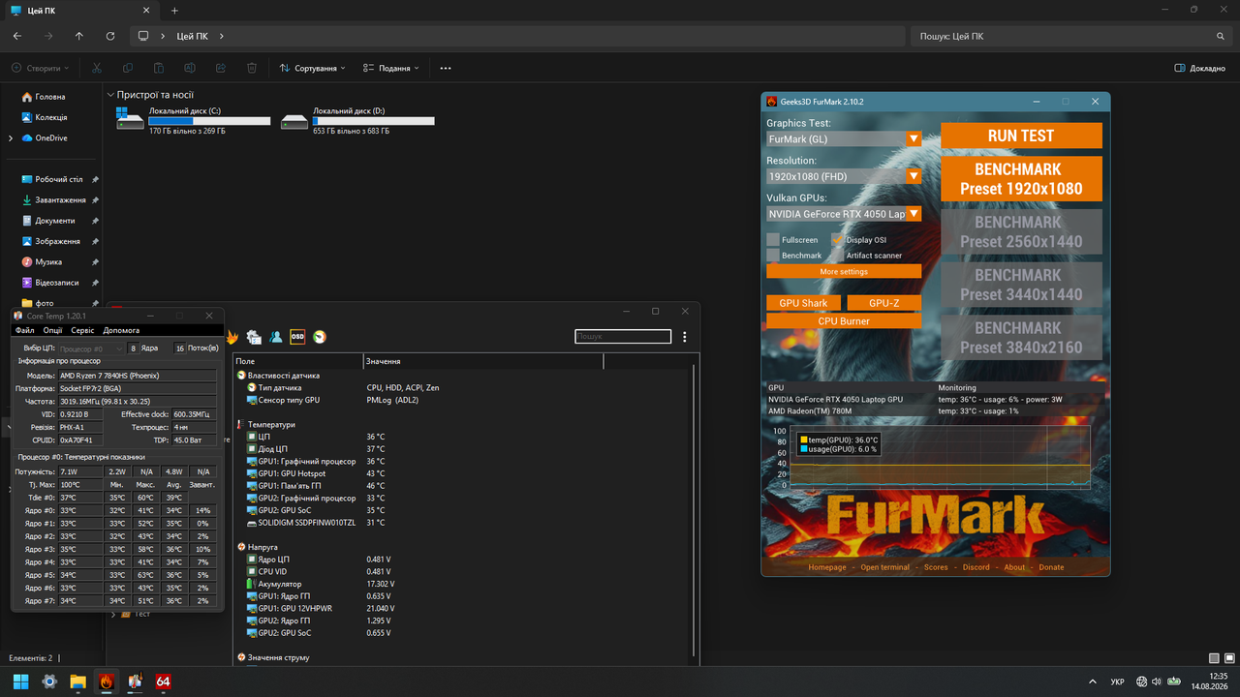Viewport: 1240px width, 697px height.
Task: Enable the Fullscreen checkbox in FurMark
Action: pos(773,239)
